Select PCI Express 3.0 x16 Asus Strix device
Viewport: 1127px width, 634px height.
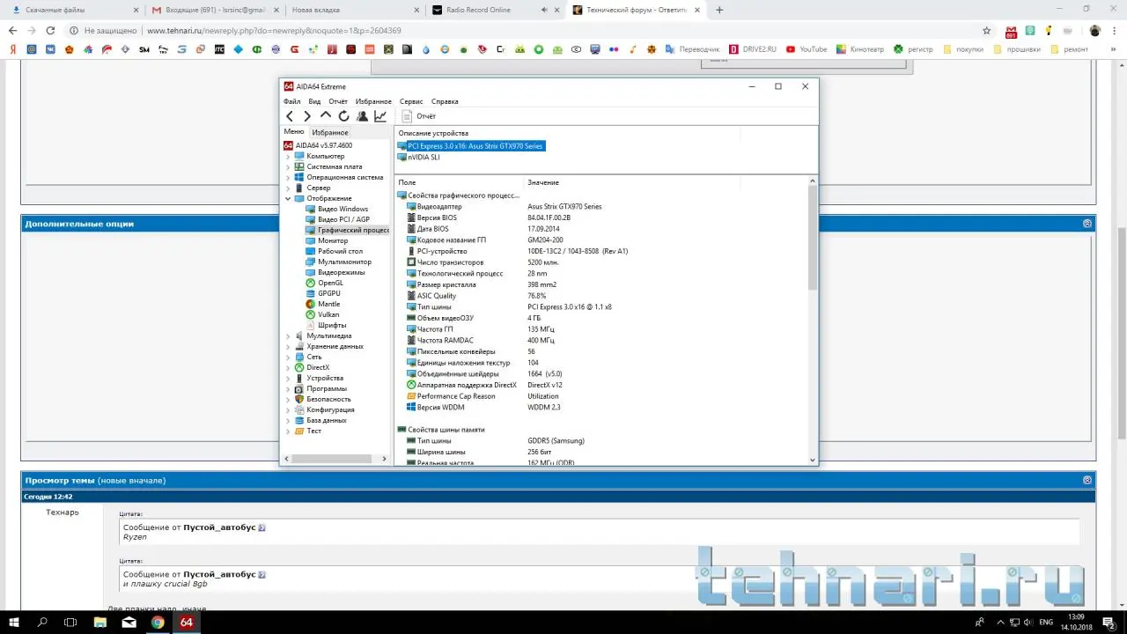pyautogui.click(x=475, y=146)
